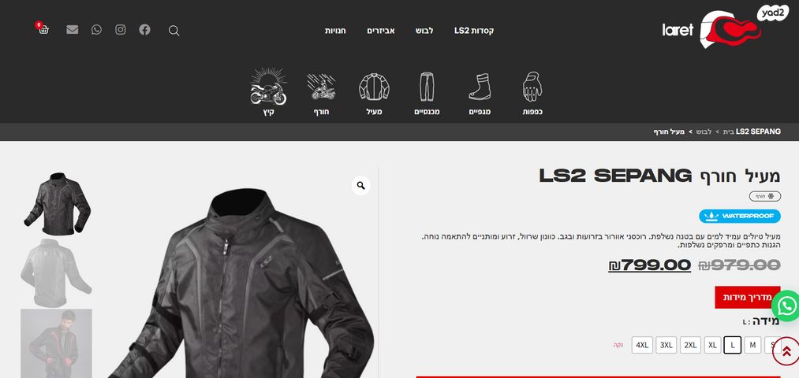Screen dimensions: 799x378
Task: Select size XL option
Action: pos(712,345)
